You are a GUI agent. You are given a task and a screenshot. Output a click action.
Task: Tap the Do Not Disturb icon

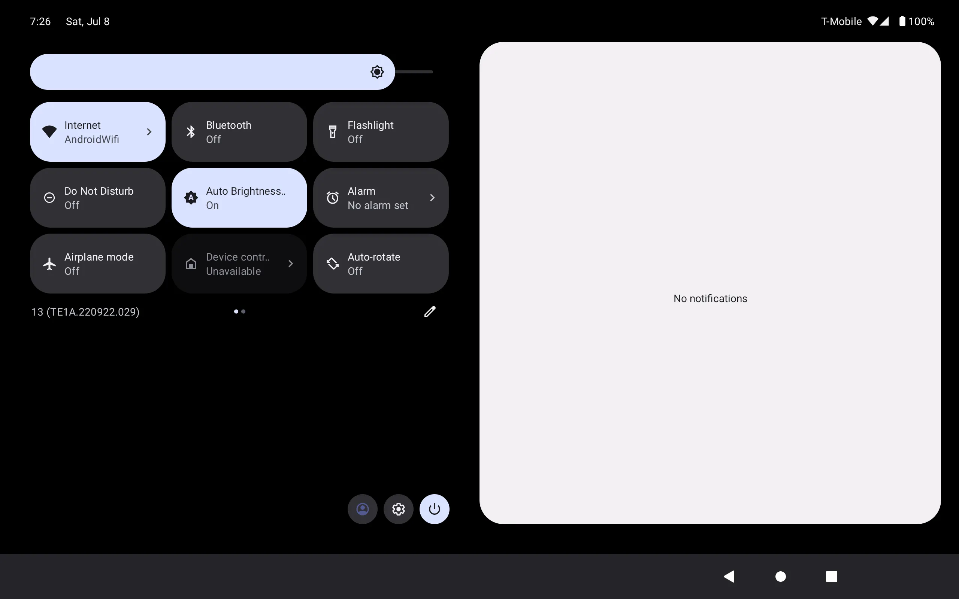[49, 197]
